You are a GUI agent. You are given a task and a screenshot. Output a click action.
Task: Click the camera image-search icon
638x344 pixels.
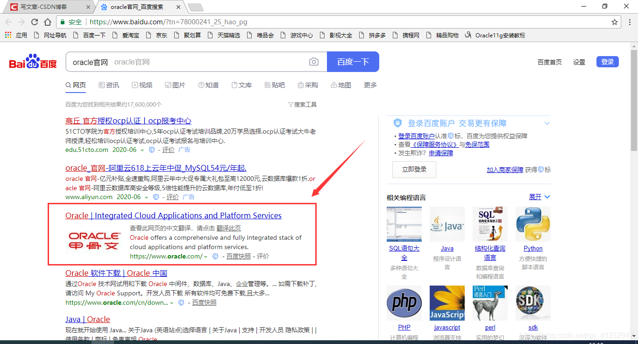coord(314,62)
